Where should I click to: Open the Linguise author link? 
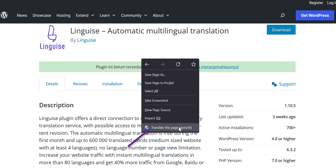tap(86, 40)
